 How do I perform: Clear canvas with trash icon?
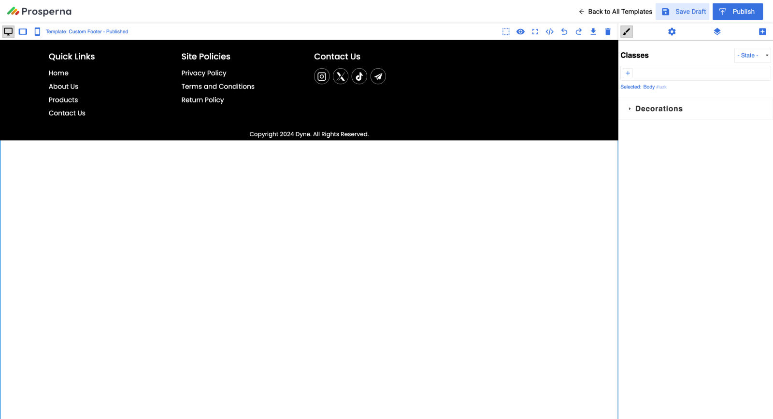(608, 31)
